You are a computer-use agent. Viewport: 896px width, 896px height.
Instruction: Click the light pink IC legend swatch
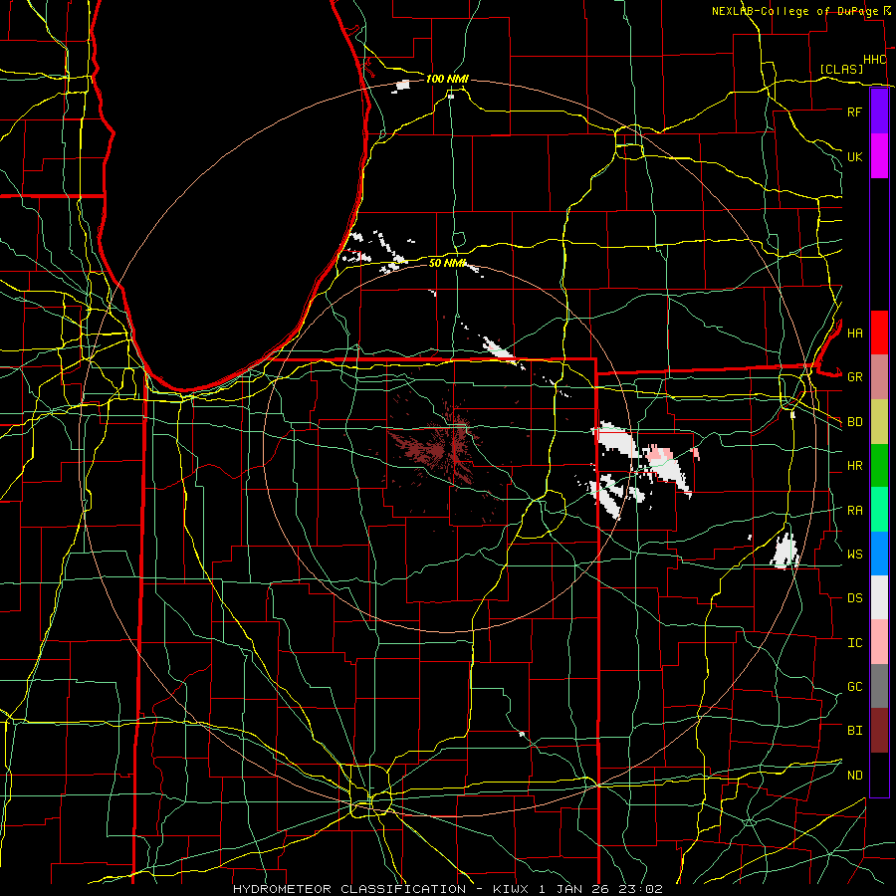click(x=879, y=642)
